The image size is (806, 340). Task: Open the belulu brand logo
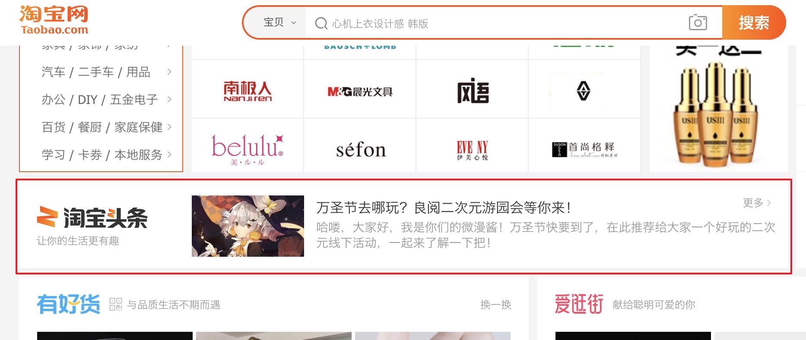tap(248, 150)
